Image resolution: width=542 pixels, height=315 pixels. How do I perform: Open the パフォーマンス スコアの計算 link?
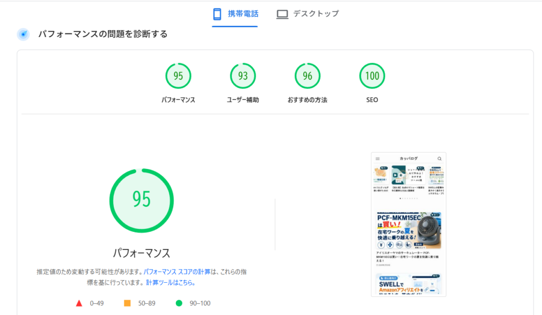pos(177,272)
